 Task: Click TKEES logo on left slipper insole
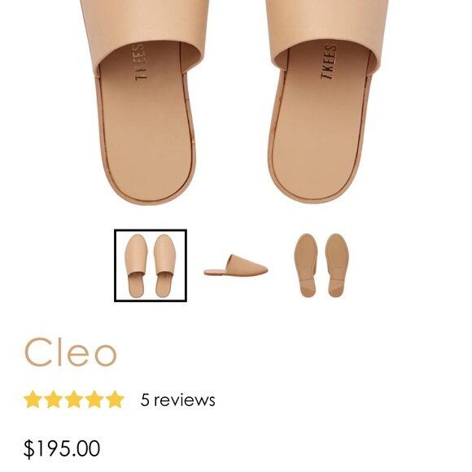coord(141,62)
